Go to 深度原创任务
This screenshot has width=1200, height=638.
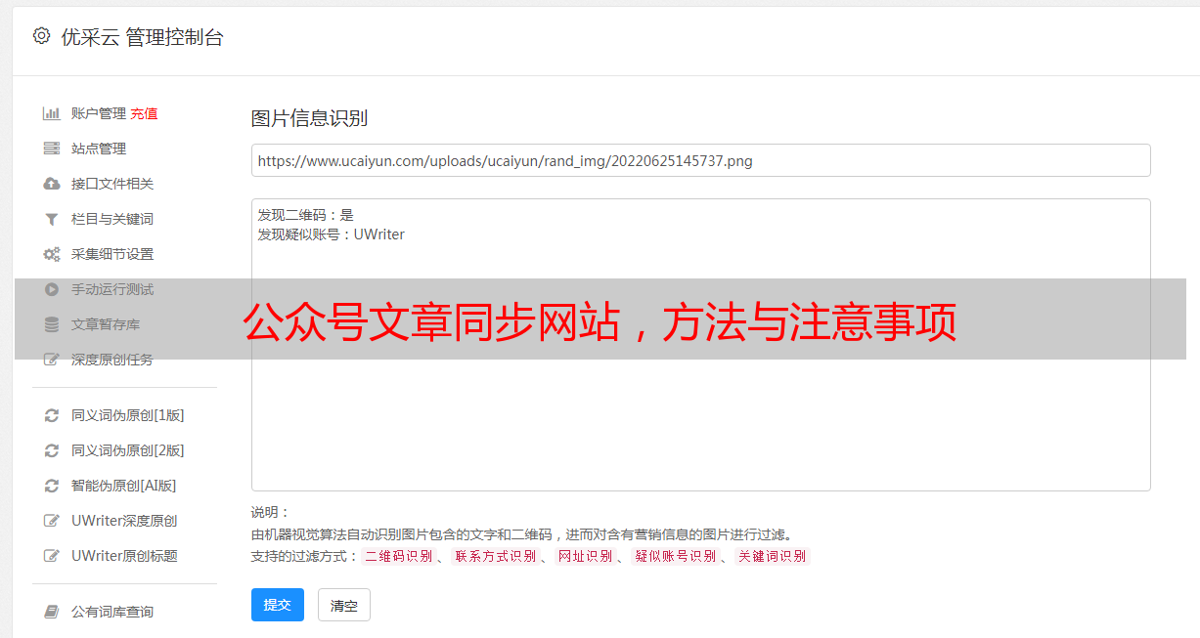pos(112,360)
